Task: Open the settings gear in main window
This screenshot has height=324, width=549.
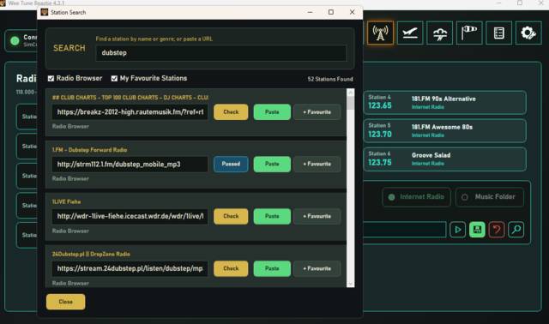Action: pyautogui.click(x=528, y=33)
